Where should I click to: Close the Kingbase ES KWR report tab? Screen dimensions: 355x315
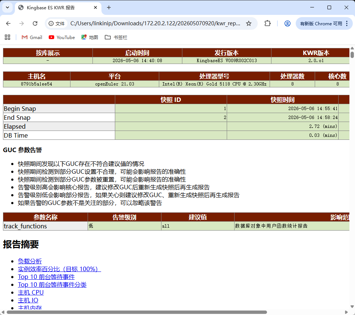pos(95,7)
